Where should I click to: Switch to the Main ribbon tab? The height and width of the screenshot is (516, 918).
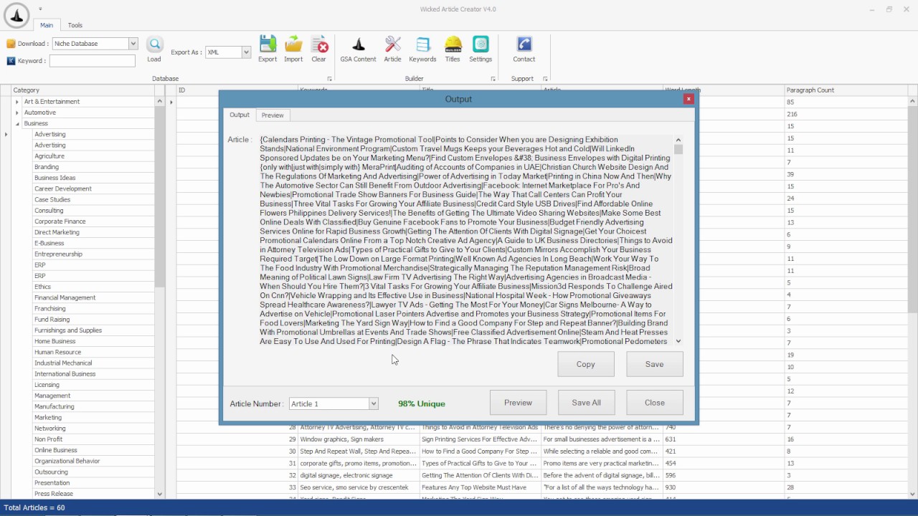(x=46, y=25)
